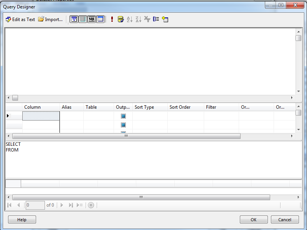Toggle the first row's Output checkbox
The height and width of the screenshot is (230, 307).
[124, 116]
